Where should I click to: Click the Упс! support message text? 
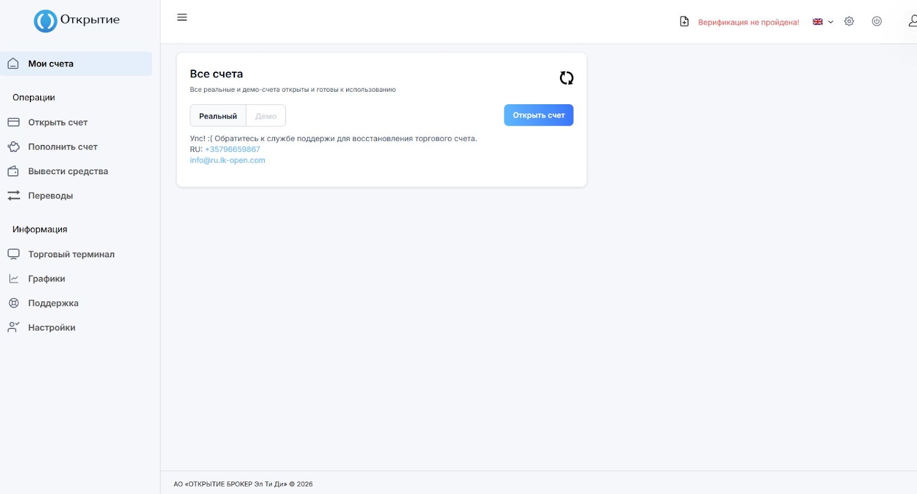click(x=333, y=139)
